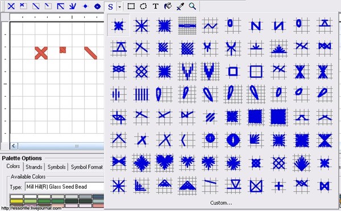Choose the small empty square stitch
This screenshot has width=341, height=211.
pos(232,71)
